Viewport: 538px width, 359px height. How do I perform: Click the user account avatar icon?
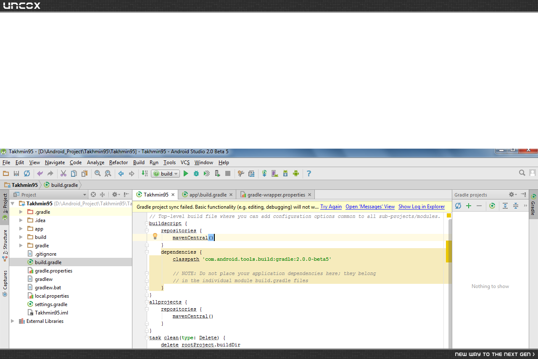click(533, 173)
